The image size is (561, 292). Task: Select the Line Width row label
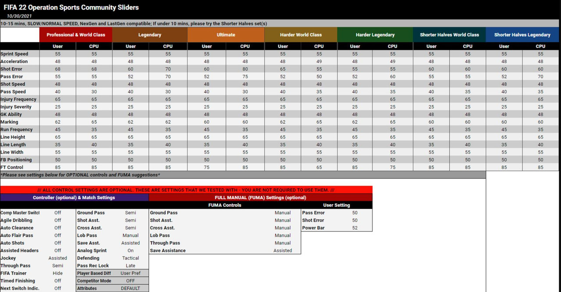point(12,152)
